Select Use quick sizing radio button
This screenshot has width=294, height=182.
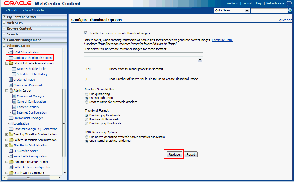(x=87, y=94)
